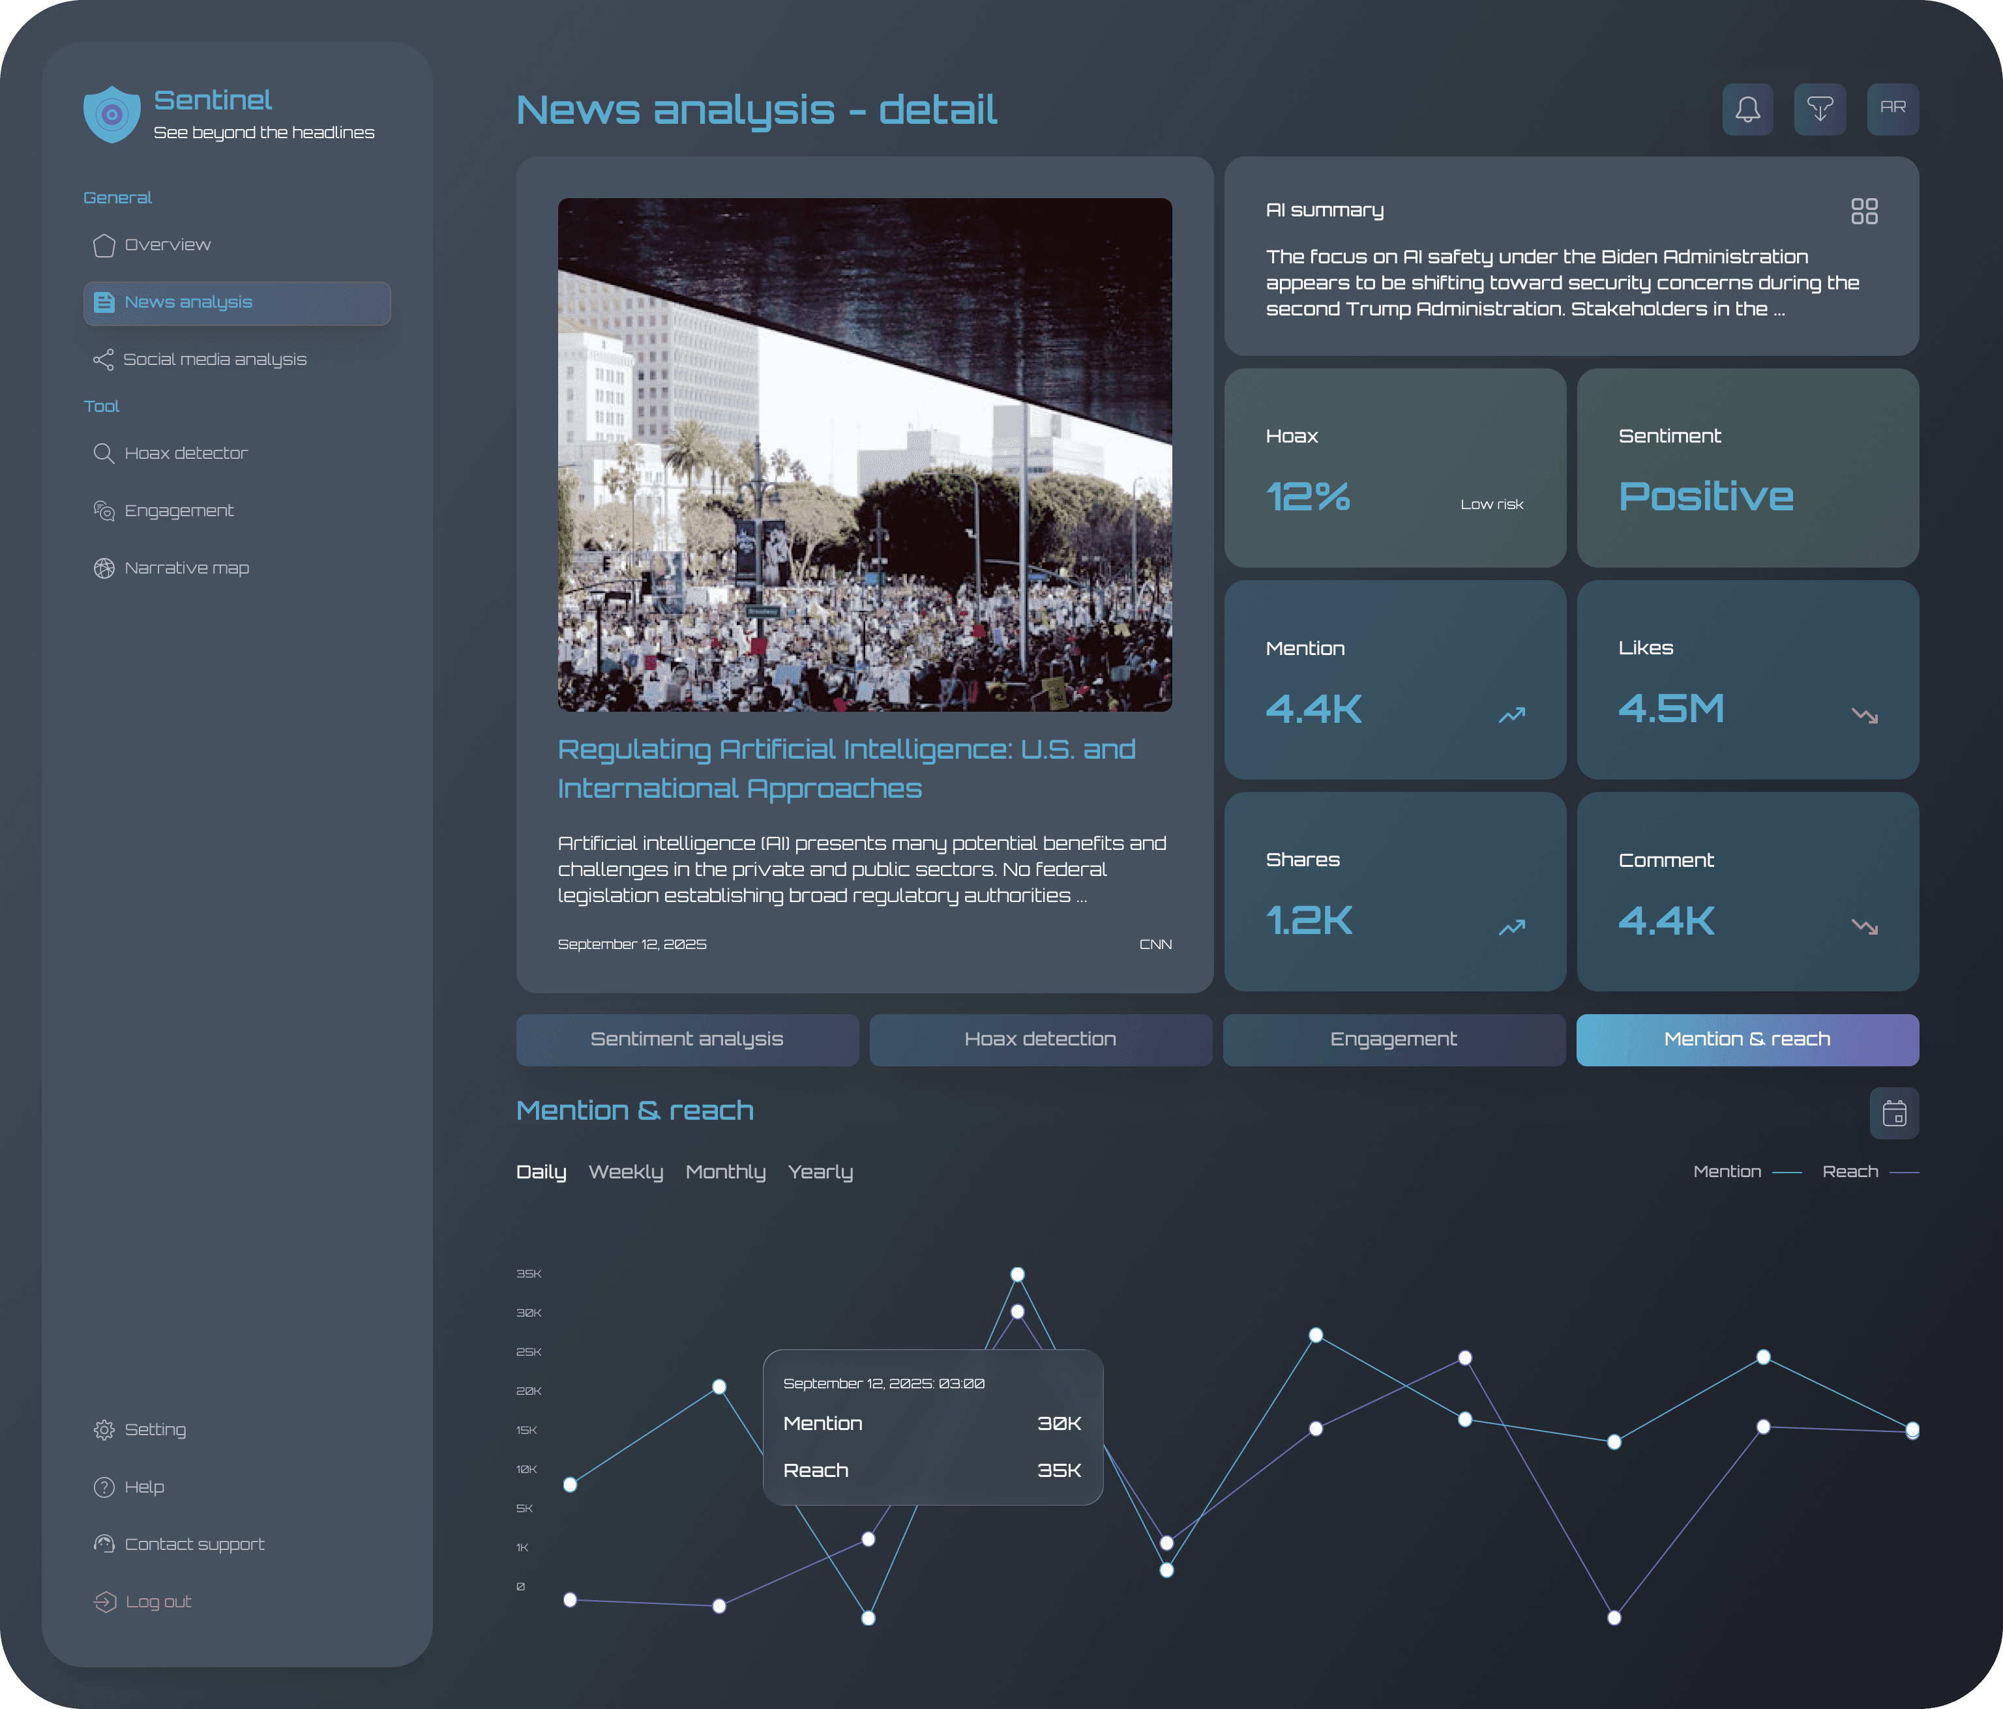Click the filter funnel icon

coord(1819,110)
